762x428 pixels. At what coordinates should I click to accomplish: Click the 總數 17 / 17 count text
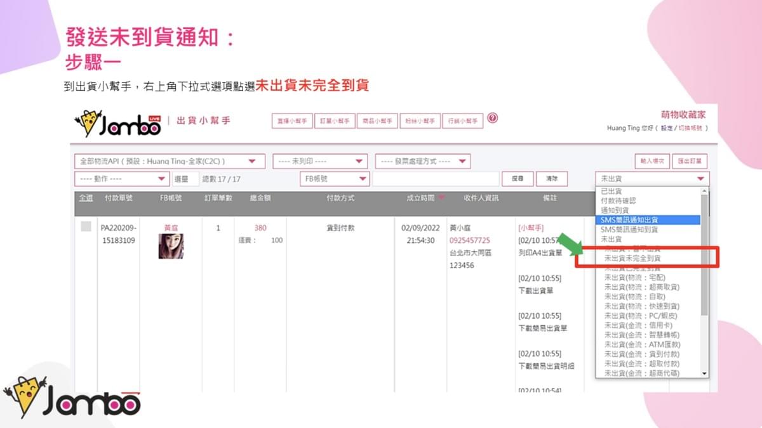tap(222, 179)
